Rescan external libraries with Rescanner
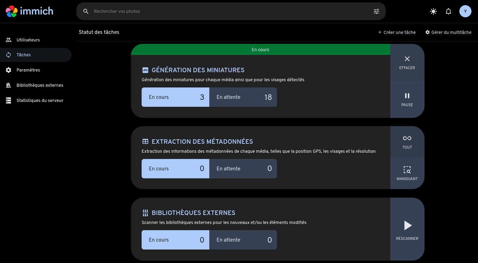Image resolution: width=478 pixels, height=263 pixels. click(x=407, y=229)
